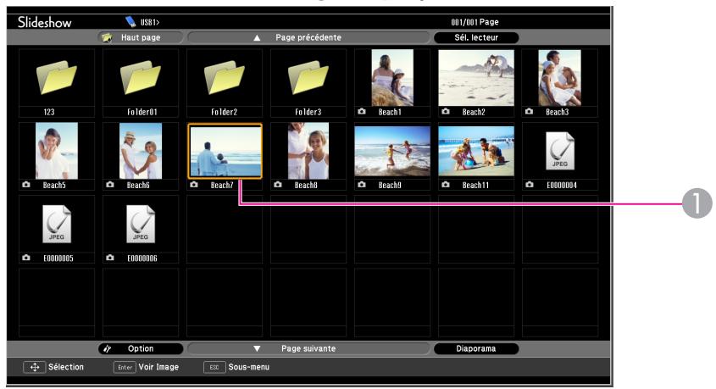The image size is (716, 389).
Task: Click the camera icon beside Beach6
Action: (x=110, y=184)
